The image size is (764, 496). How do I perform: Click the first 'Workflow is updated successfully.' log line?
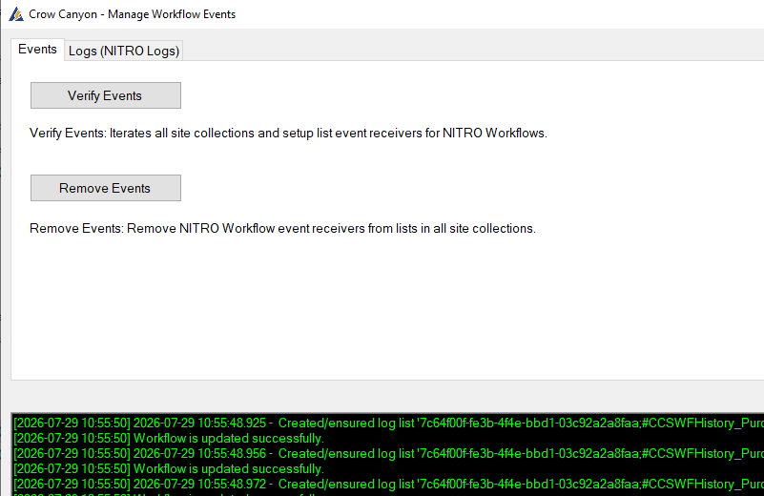(x=169, y=439)
